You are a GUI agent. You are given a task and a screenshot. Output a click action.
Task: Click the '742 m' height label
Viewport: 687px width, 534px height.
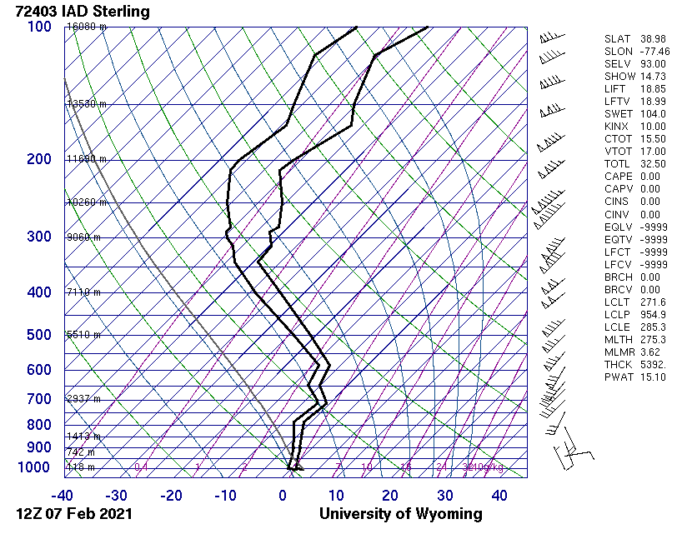[81, 452]
